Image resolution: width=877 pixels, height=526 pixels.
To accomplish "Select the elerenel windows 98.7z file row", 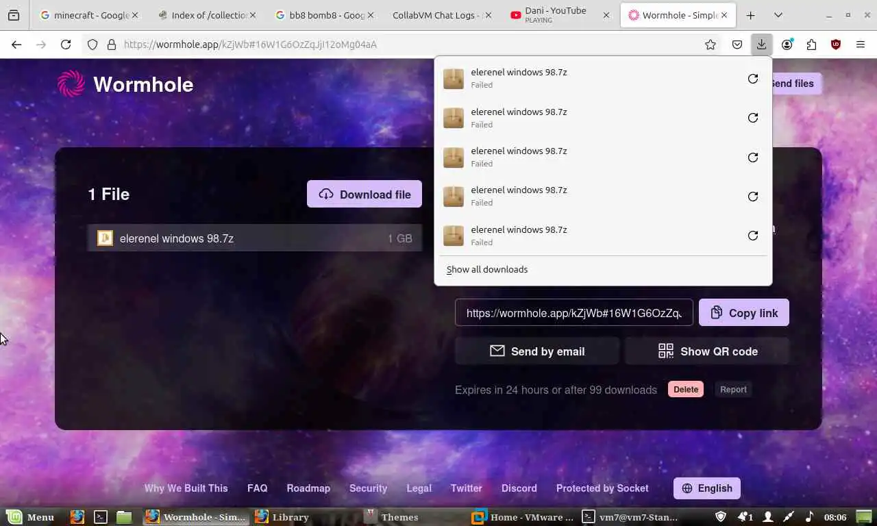I will tap(255, 238).
